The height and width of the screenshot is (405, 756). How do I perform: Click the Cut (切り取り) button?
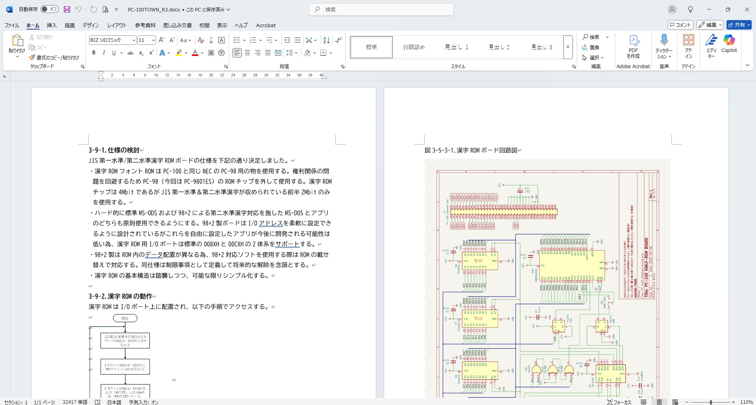pos(41,37)
